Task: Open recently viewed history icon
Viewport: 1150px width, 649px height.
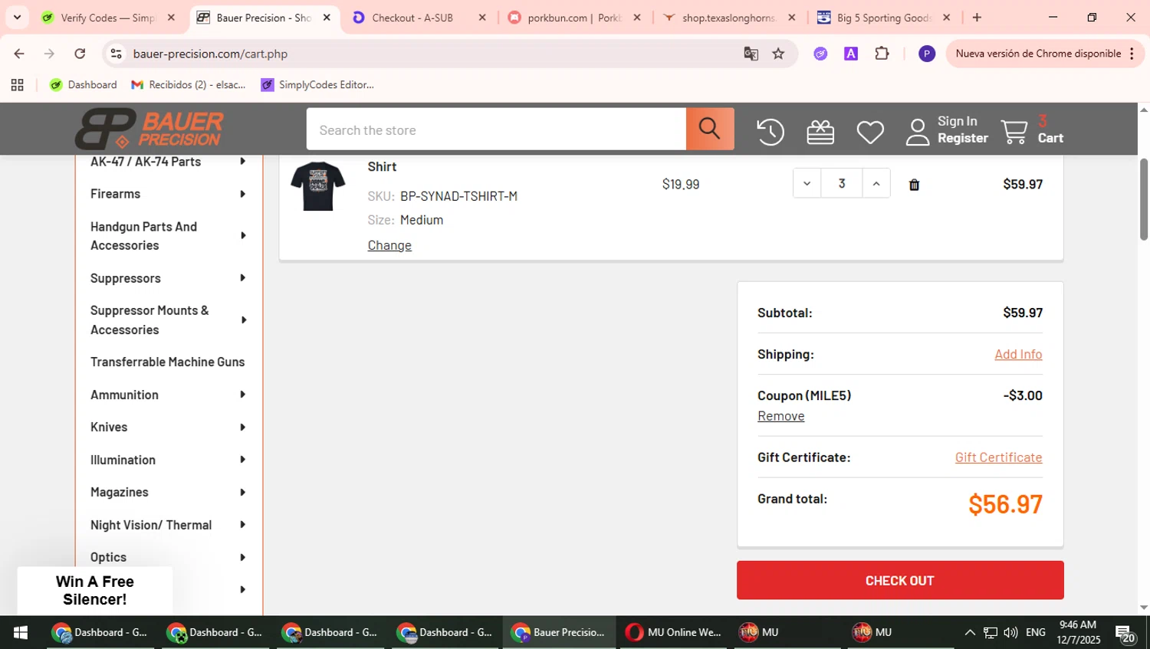Action: (x=770, y=132)
